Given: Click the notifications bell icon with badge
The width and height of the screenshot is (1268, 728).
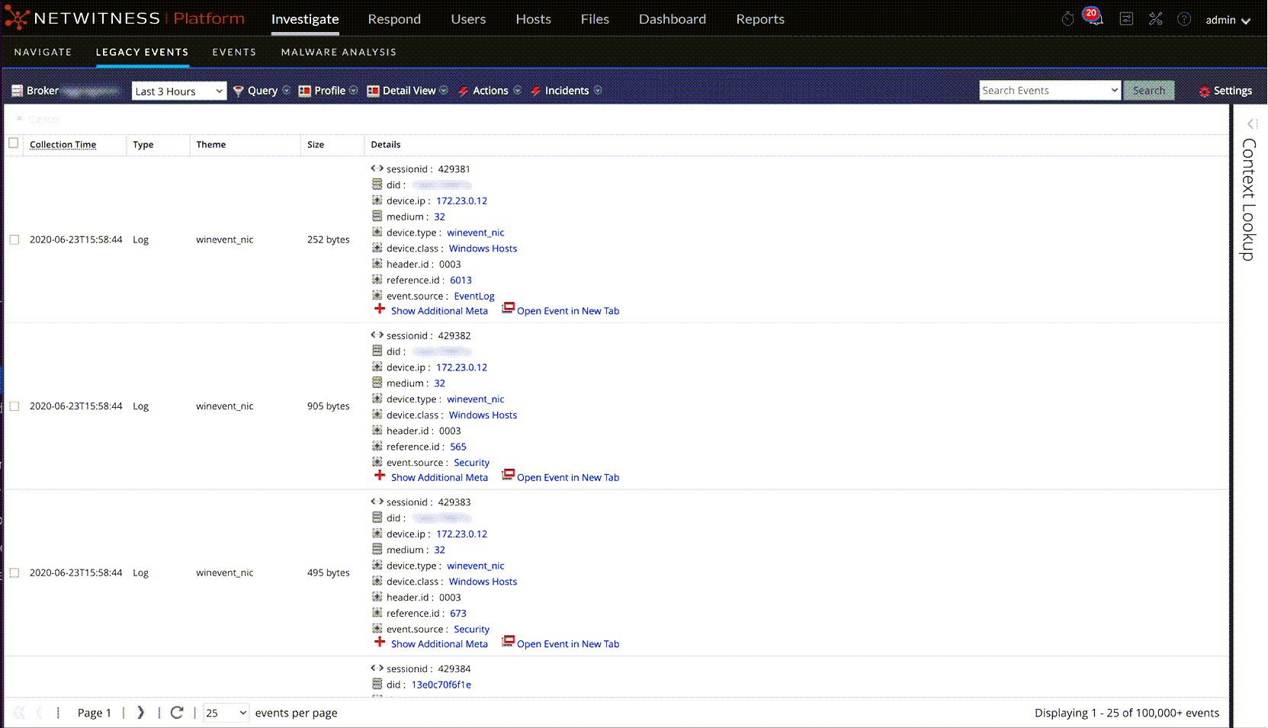Looking at the screenshot, I should [x=1094, y=19].
